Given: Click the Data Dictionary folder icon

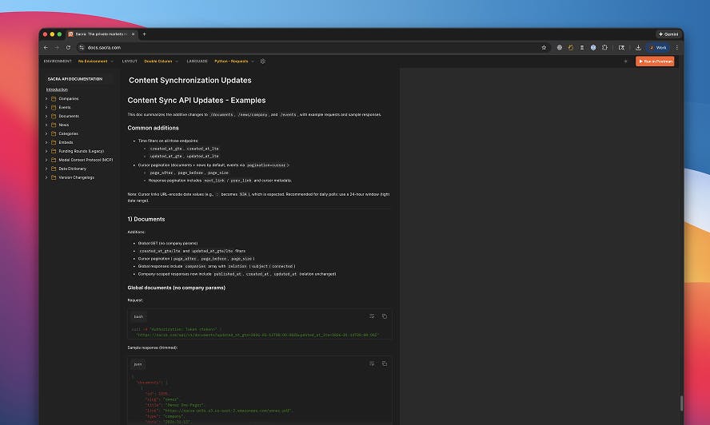Looking at the screenshot, I should tap(54, 169).
